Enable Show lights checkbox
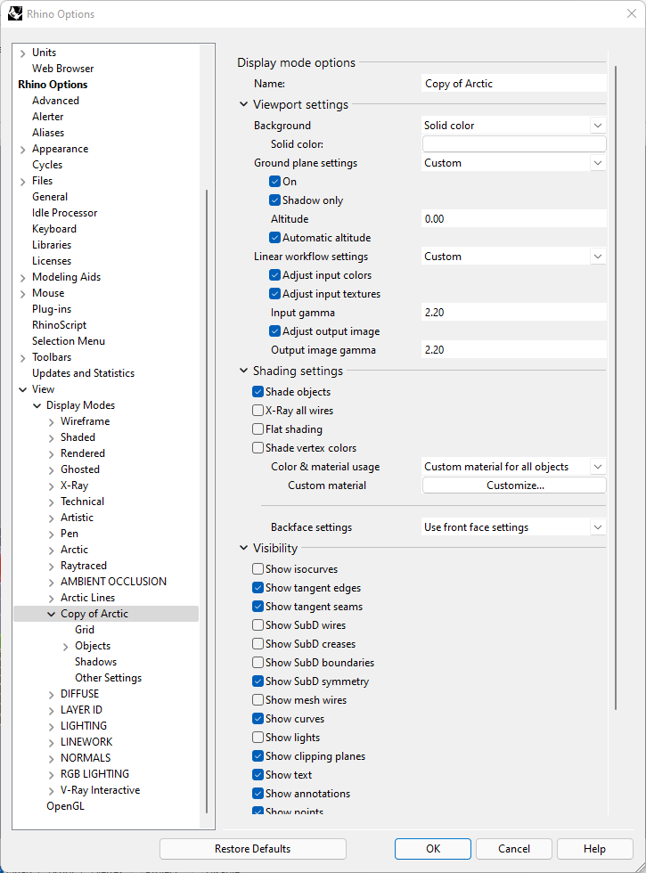646x873 pixels. [x=258, y=738]
